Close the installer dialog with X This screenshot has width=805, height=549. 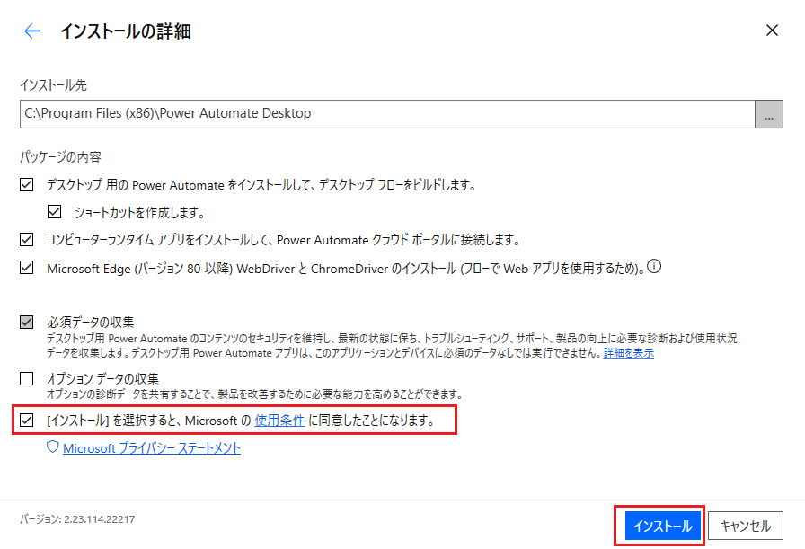coord(772,31)
